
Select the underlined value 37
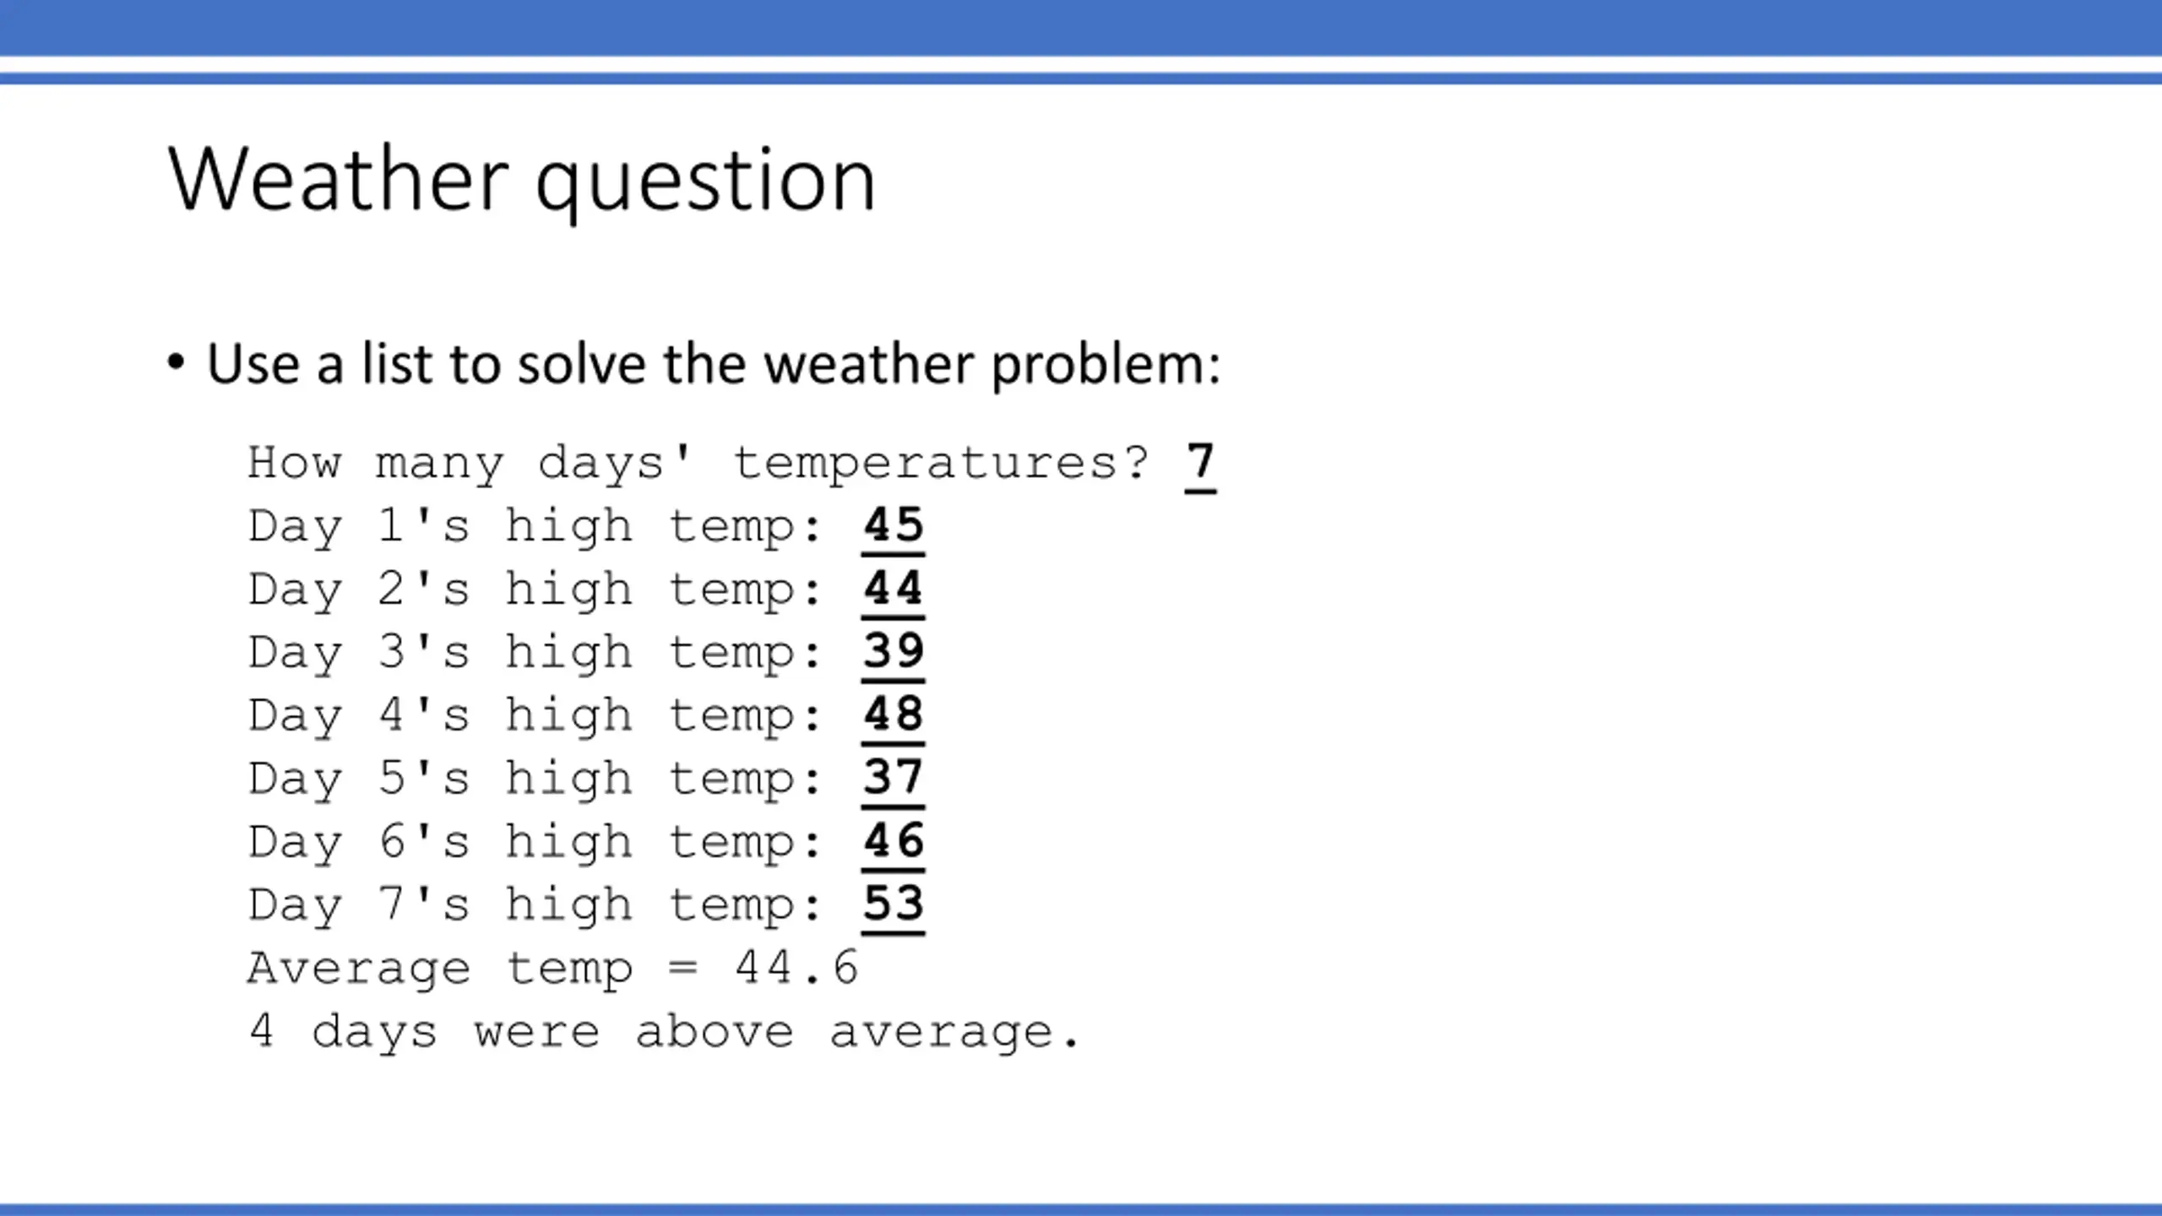(893, 778)
